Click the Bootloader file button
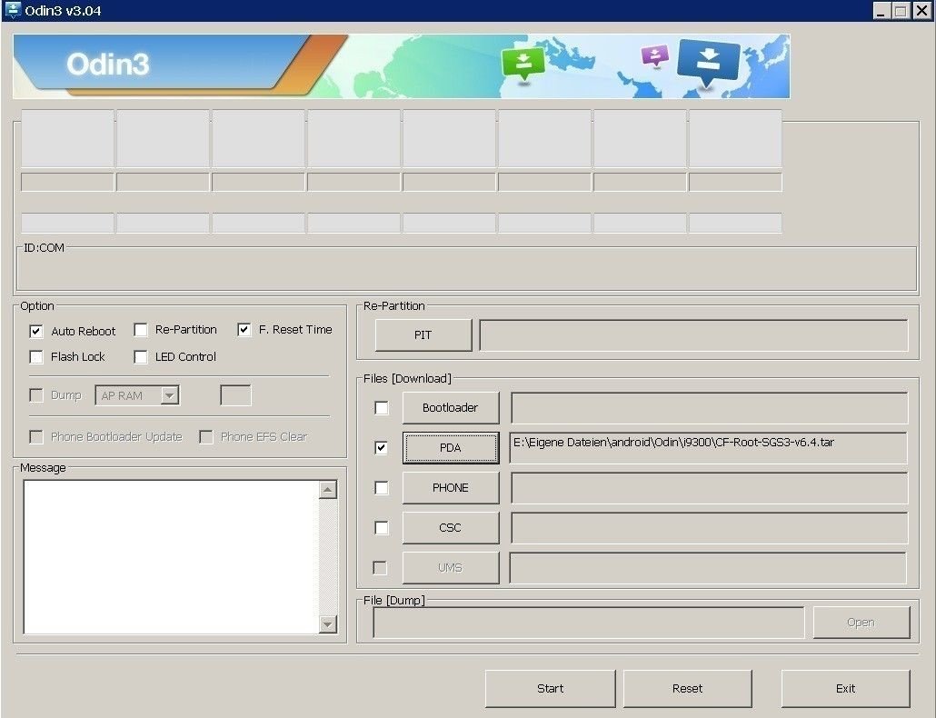 pos(451,408)
